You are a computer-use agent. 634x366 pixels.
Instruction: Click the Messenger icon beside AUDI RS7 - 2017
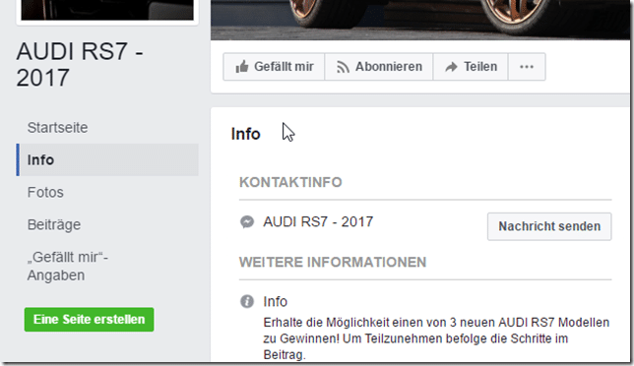coord(247,221)
